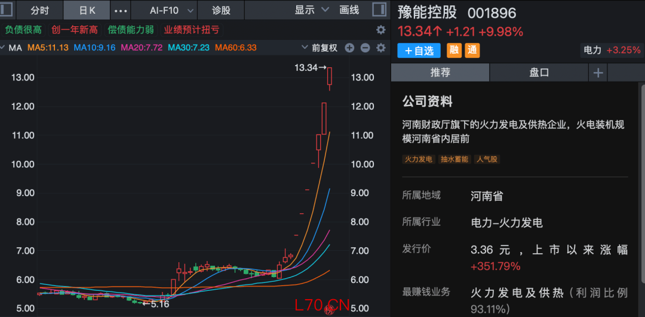Open the 画线 drawing tools
The height and width of the screenshot is (317, 645).
(349, 10)
